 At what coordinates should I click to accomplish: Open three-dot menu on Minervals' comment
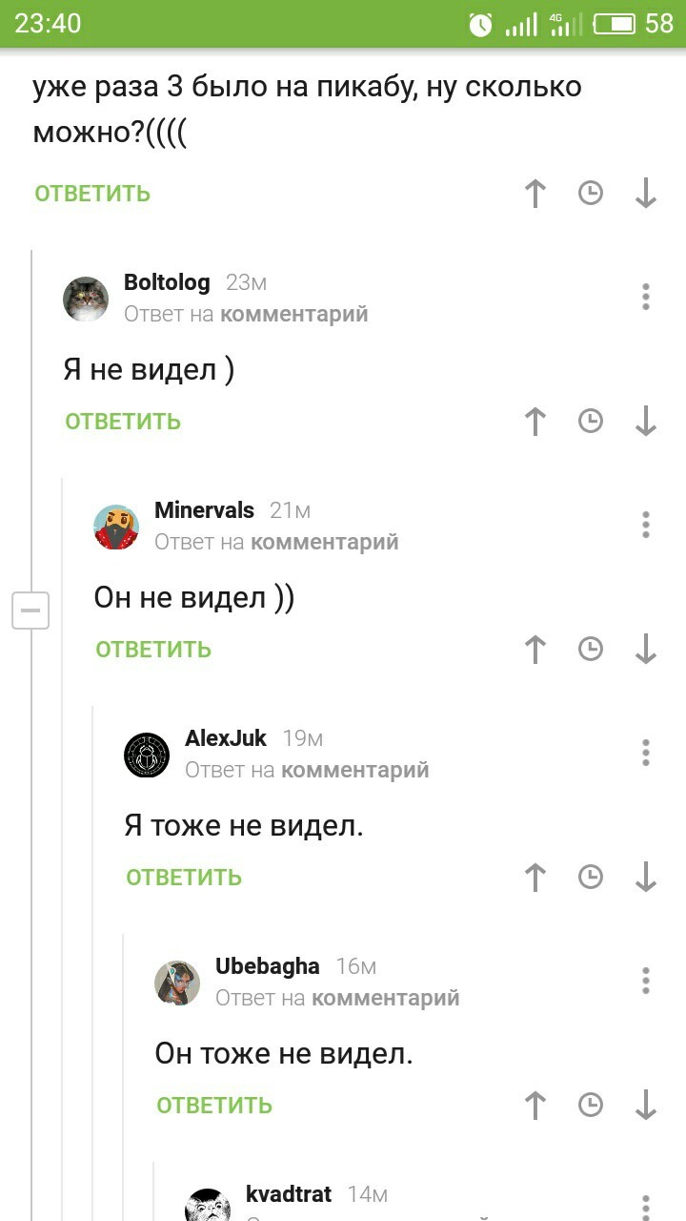646,525
